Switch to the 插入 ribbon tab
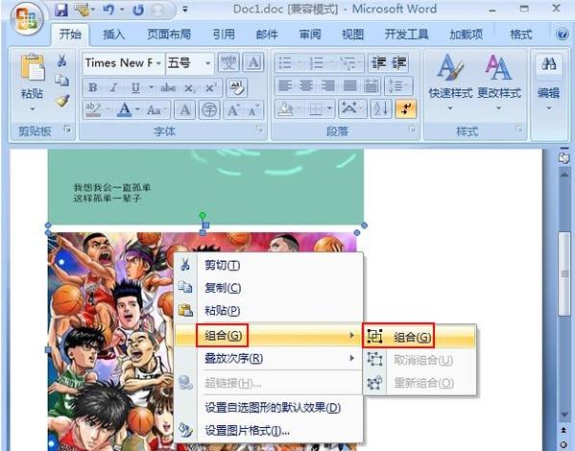The height and width of the screenshot is (451, 575). pos(114,35)
